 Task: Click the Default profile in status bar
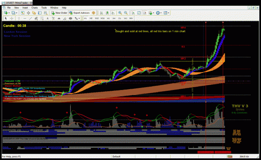pos(117,157)
